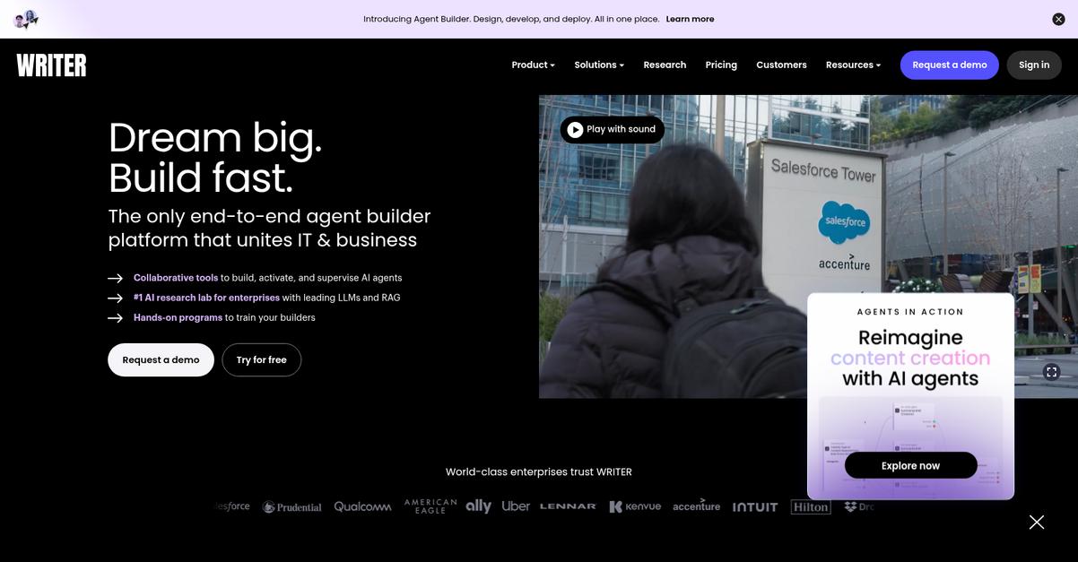The image size is (1078, 562).
Task: Click the Hands-on programs text
Action: pos(178,317)
